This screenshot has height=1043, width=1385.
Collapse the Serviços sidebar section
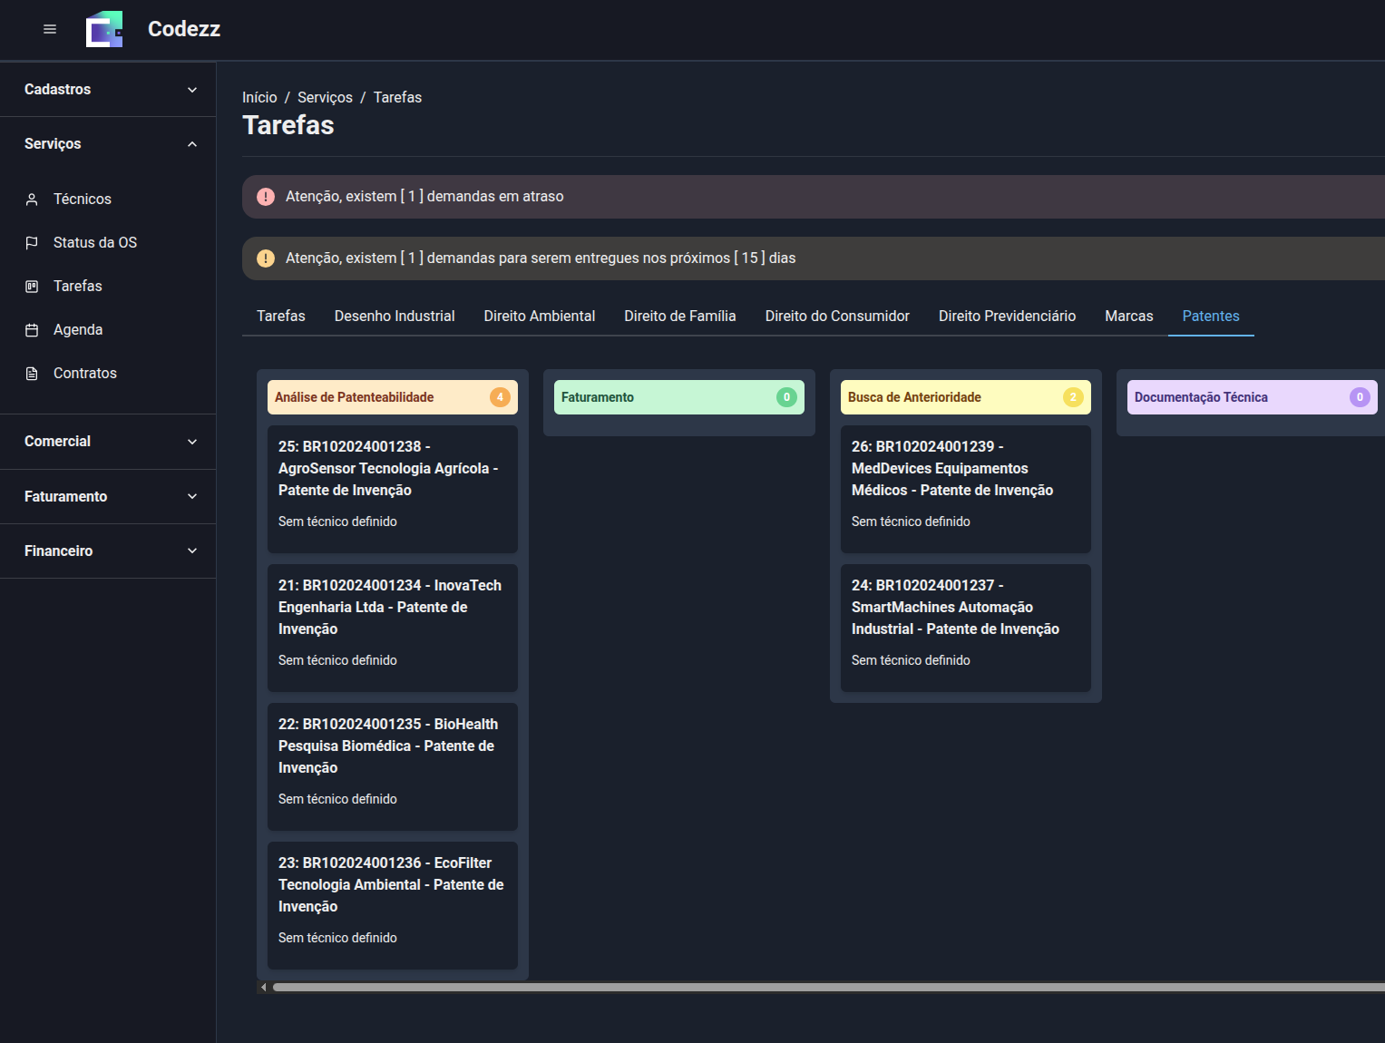pos(108,143)
